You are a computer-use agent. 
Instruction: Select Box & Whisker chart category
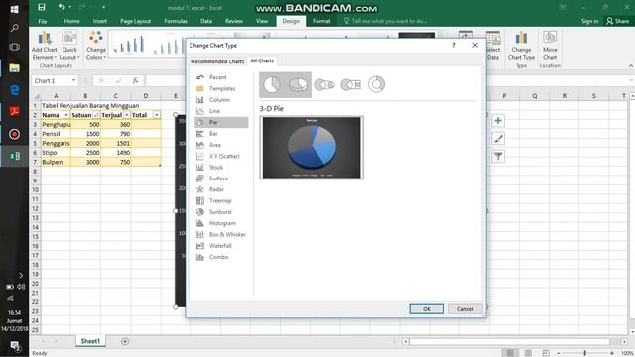221,234
